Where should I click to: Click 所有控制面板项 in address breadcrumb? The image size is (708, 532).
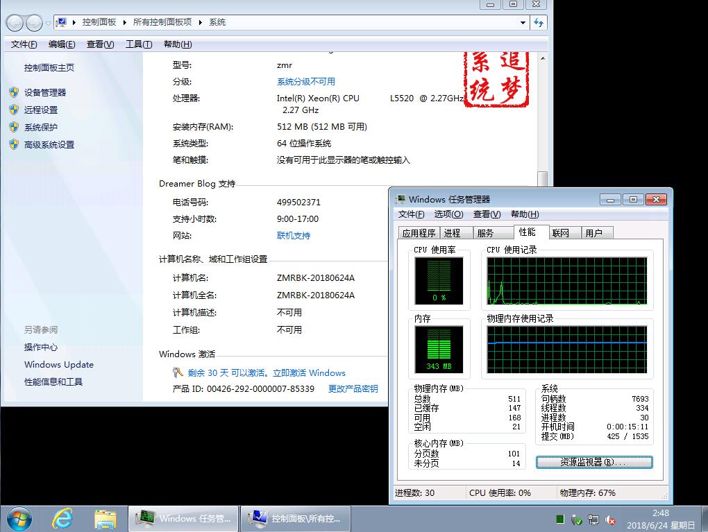tap(162, 22)
